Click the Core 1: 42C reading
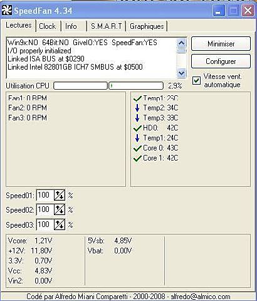This screenshot has height=301, width=257. [x=160, y=158]
